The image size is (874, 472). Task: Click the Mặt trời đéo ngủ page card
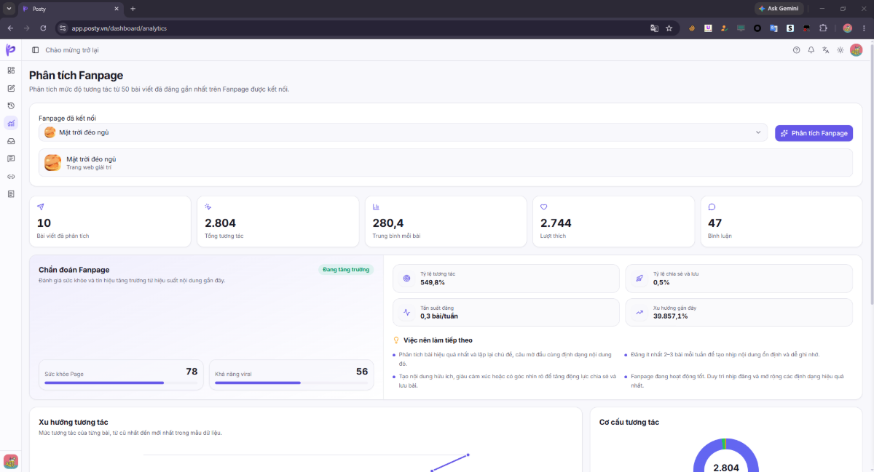point(446,163)
